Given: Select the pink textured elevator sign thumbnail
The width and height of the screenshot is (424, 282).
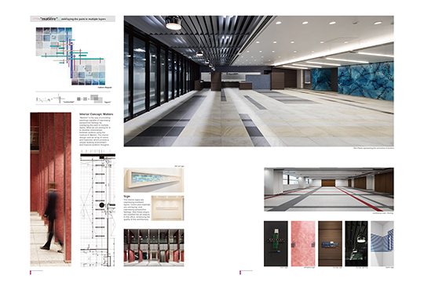Looking at the screenshot, I should [303, 244].
